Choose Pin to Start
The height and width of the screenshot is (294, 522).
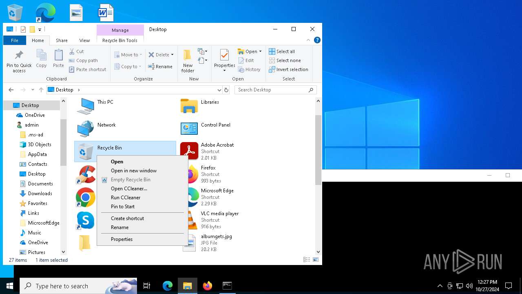[x=142, y=207]
